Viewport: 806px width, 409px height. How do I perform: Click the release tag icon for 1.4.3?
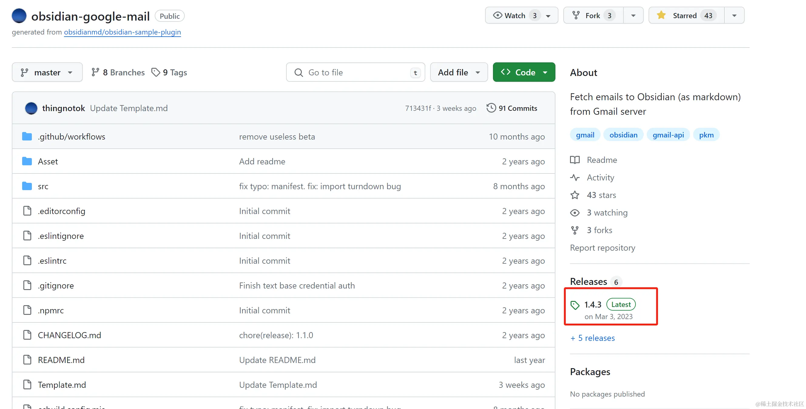(575, 305)
